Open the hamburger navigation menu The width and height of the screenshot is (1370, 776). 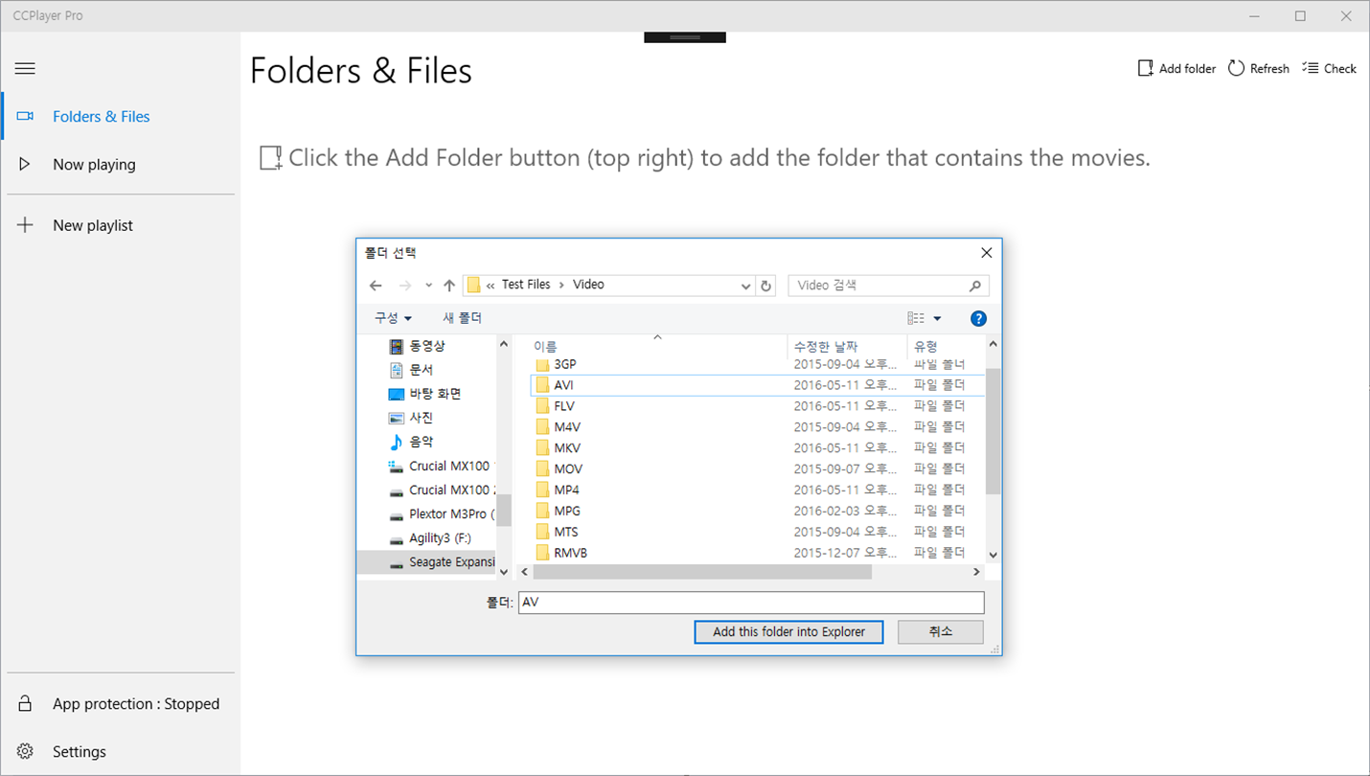pyautogui.click(x=25, y=69)
